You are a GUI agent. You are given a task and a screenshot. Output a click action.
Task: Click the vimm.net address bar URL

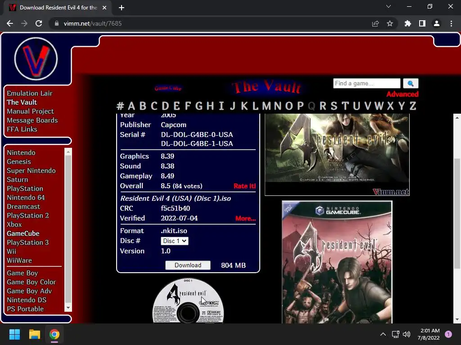pos(93,23)
